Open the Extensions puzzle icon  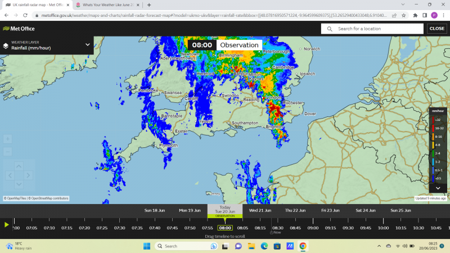pos(415,15)
